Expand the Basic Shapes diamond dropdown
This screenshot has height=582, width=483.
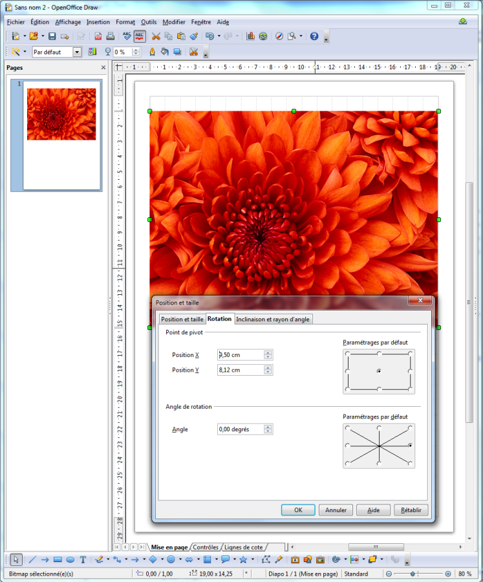click(162, 559)
